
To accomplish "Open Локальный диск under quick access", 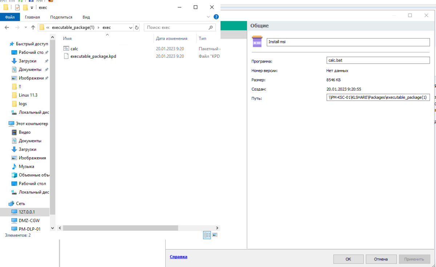I will (34, 112).
